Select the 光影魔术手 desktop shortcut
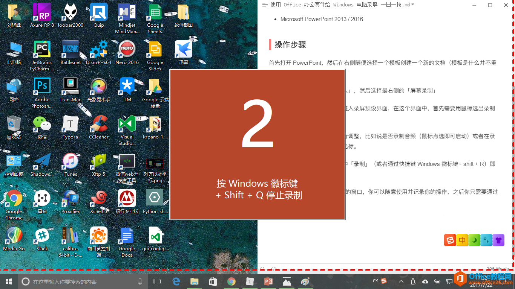This screenshot has height=289, width=515. 99,90
